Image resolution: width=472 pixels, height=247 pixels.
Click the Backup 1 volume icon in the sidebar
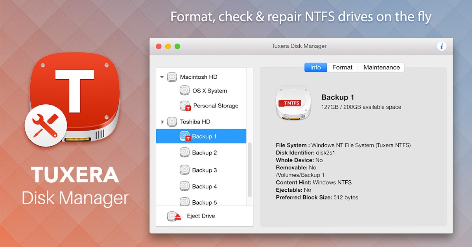tap(185, 136)
